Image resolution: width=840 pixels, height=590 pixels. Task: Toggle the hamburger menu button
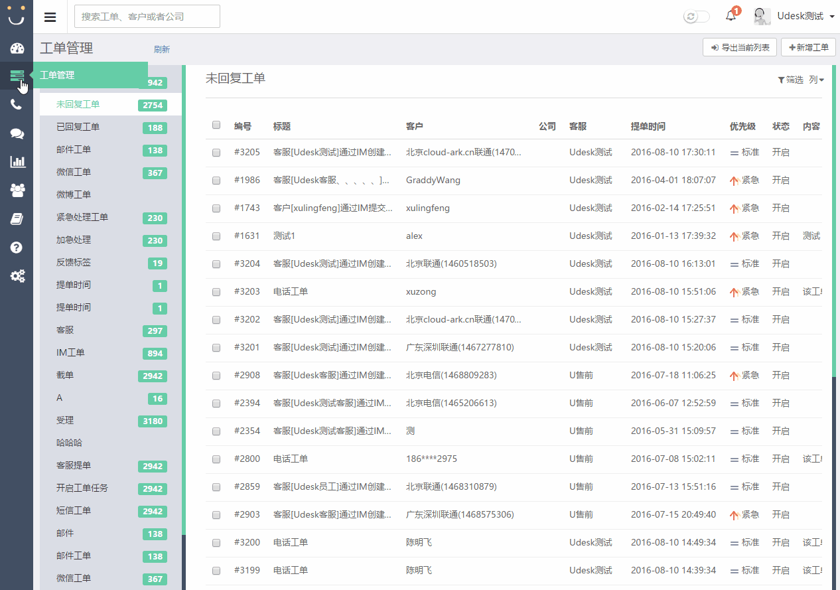[x=50, y=17]
